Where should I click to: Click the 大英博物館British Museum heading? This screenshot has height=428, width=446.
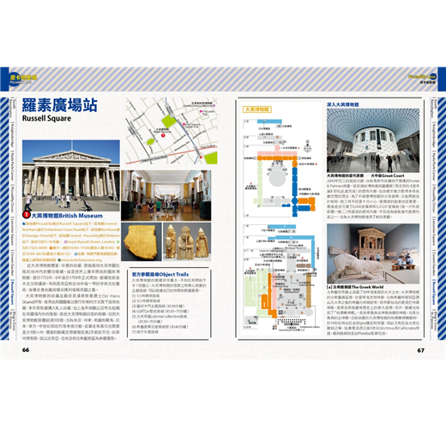(x=67, y=216)
